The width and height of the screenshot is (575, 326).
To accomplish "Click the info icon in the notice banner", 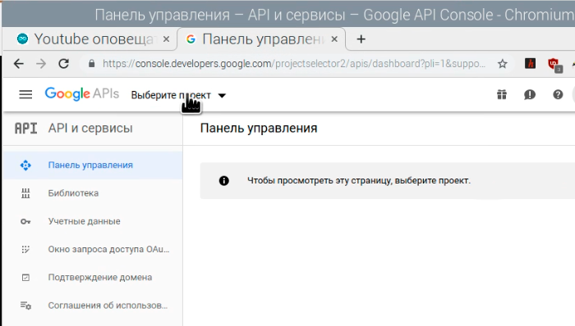I will coord(224,180).
